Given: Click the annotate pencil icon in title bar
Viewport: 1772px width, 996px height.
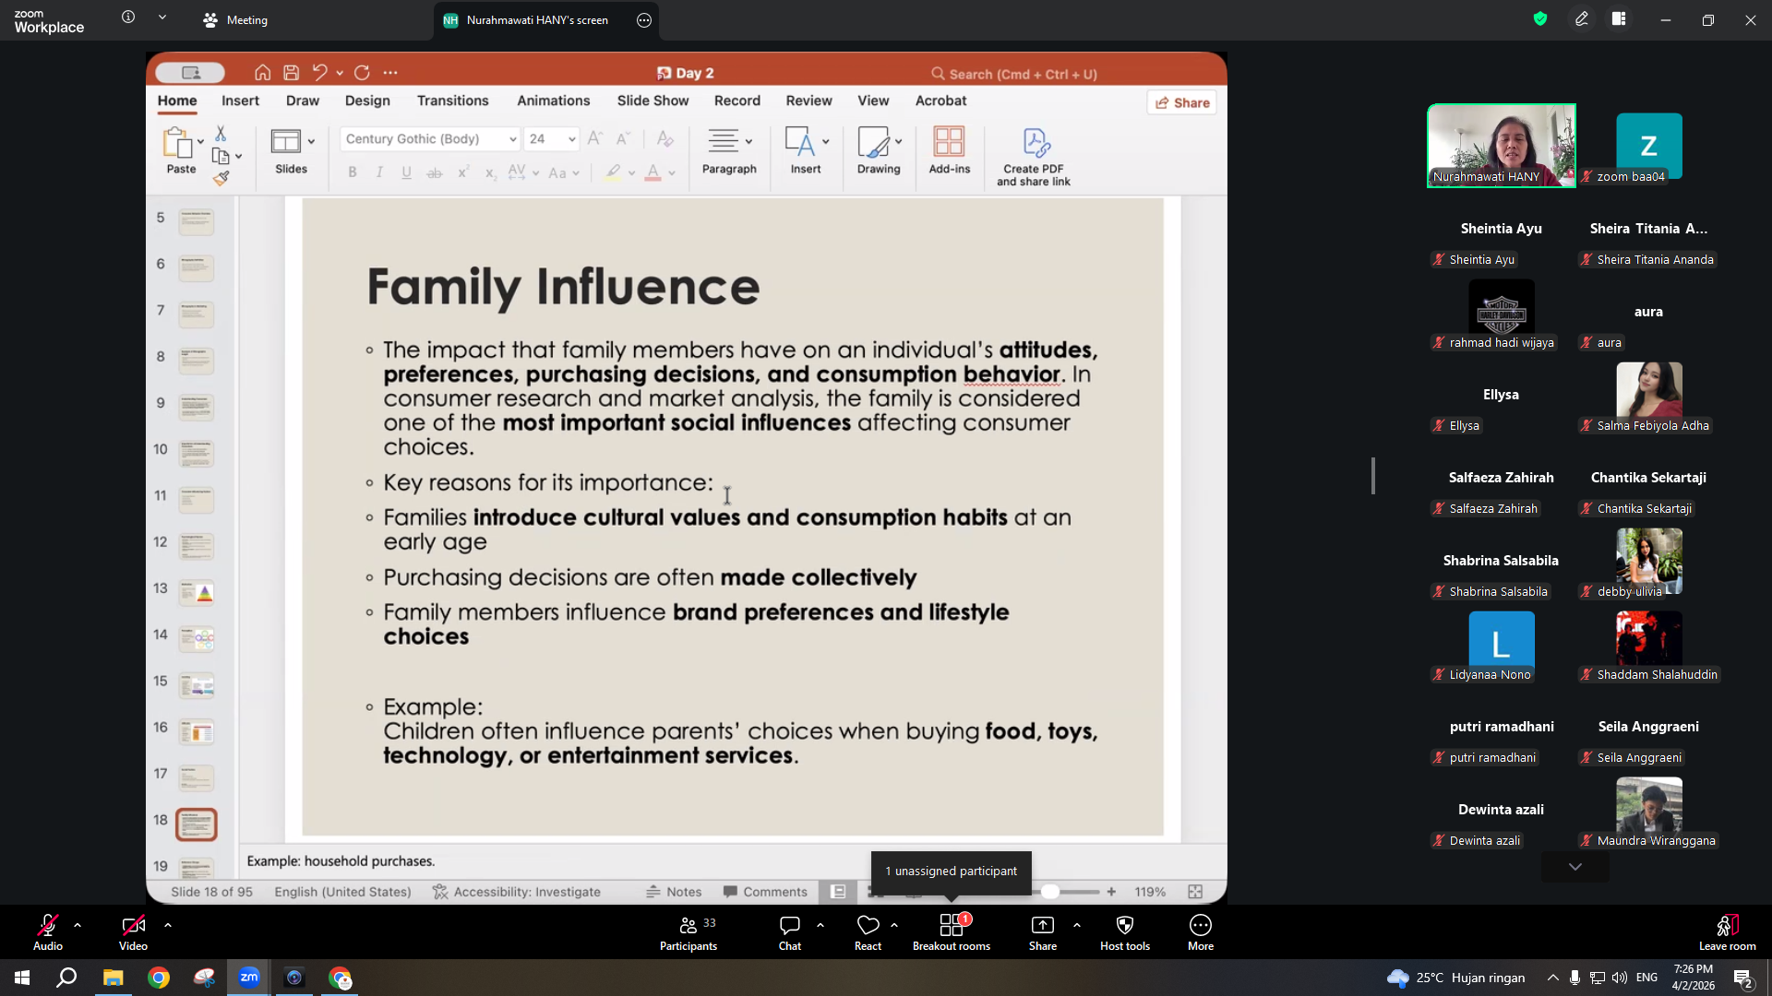Looking at the screenshot, I should 1581,19.
